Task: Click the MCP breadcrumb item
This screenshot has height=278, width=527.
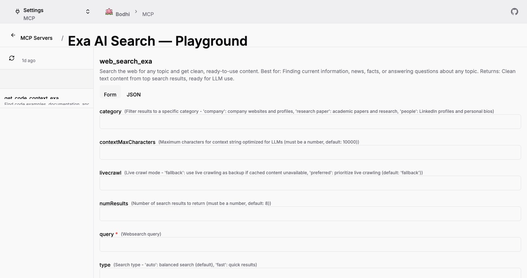Action: (x=148, y=14)
